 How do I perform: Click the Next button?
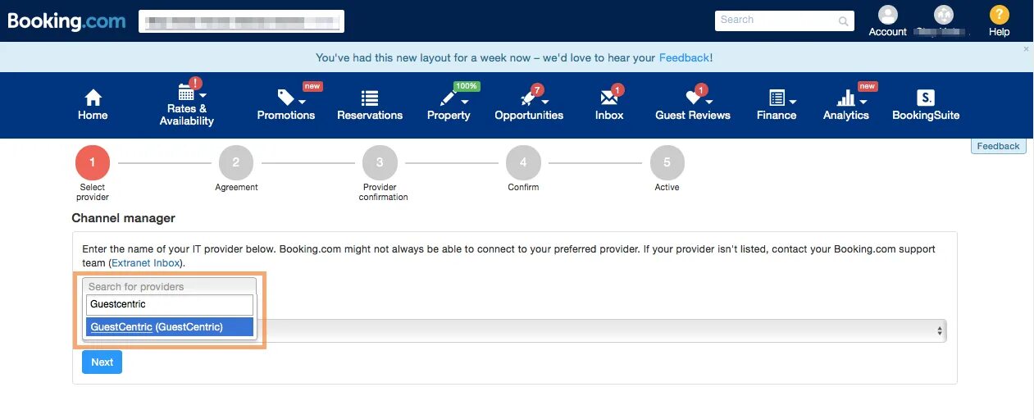tap(102, 362)
